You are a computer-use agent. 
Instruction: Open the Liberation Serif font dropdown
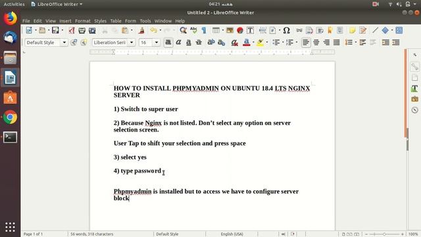coord(132,42)
